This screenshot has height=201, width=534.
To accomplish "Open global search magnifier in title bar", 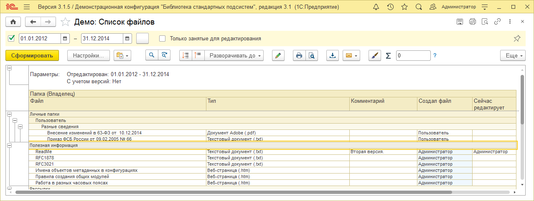I will (418, 7).
